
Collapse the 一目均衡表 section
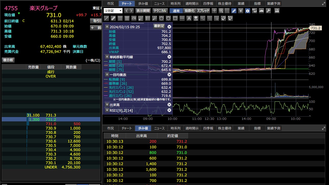pyautogui.click(x=107, y=75)
